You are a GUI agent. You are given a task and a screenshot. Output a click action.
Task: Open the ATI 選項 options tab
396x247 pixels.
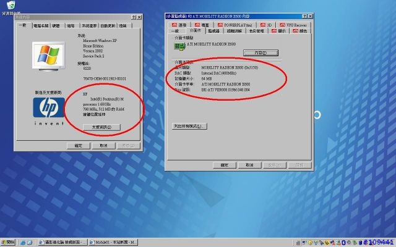(x=179, y=25)
